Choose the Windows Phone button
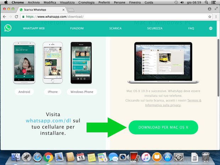This screenshot has height=165, width=220. click(82, 92)
